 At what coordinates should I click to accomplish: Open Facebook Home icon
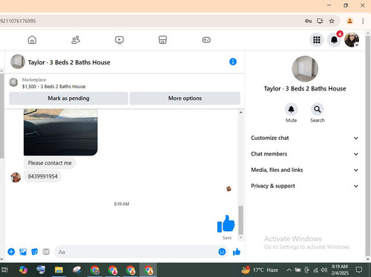coord(32,40)
